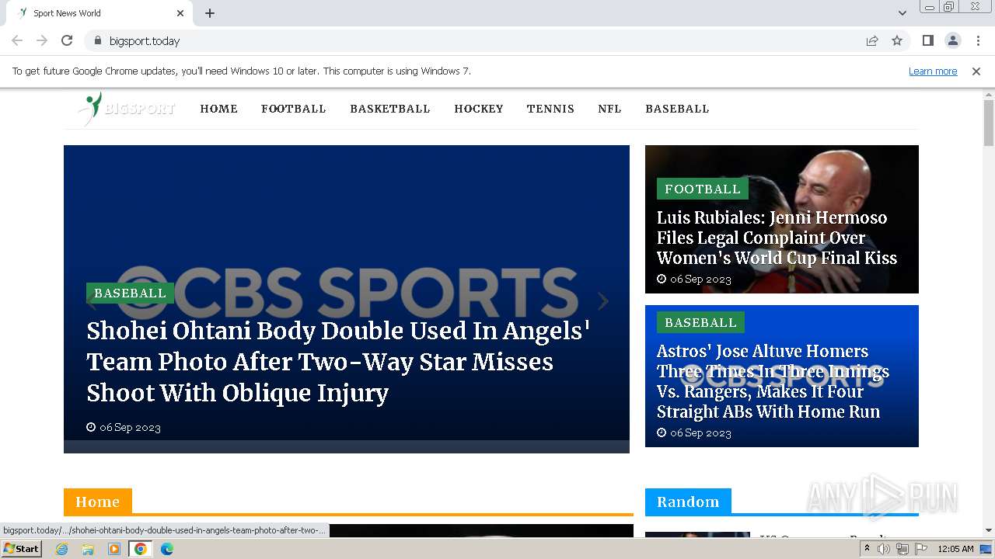The height and width of the screenshot is (559, 995).
Task: Click the BigSport site logo
Action: pyautogui.click(x=127, y=109)
